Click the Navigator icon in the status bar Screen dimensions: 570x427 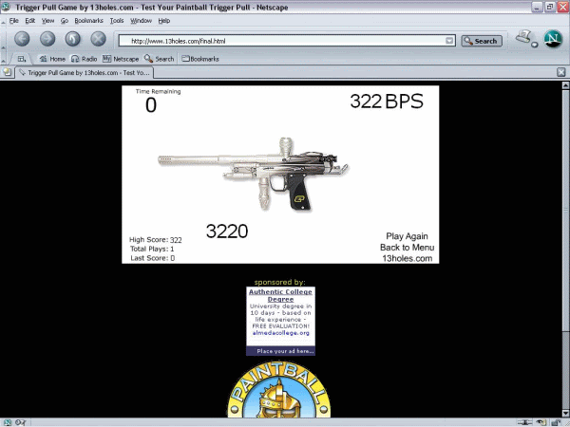7,422
